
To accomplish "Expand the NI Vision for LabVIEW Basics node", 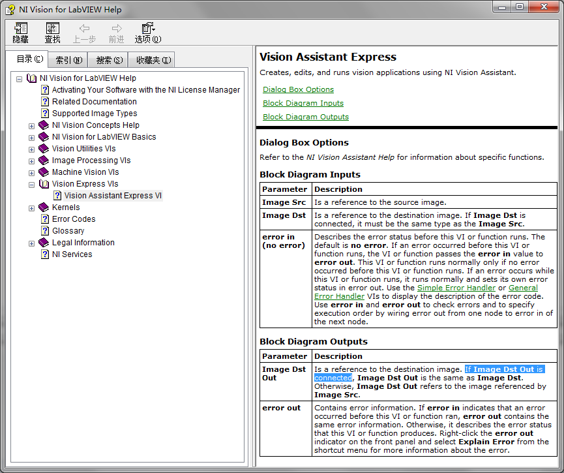I will pyautogui.click(x=32, y=138).
